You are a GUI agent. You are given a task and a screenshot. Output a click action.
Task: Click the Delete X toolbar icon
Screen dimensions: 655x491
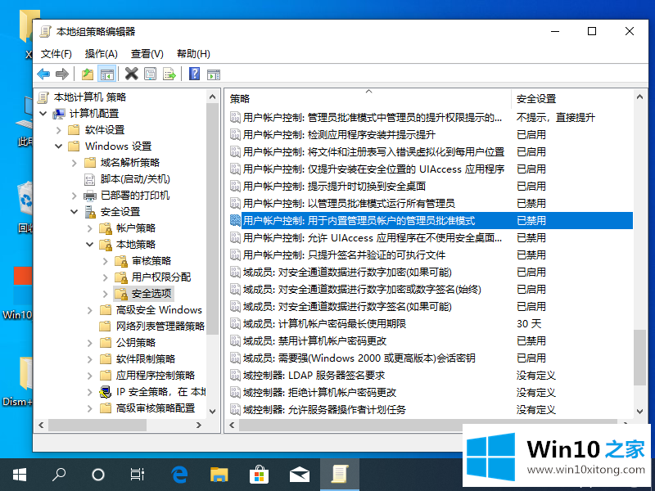pyautogui.click(x=131, y=74)
